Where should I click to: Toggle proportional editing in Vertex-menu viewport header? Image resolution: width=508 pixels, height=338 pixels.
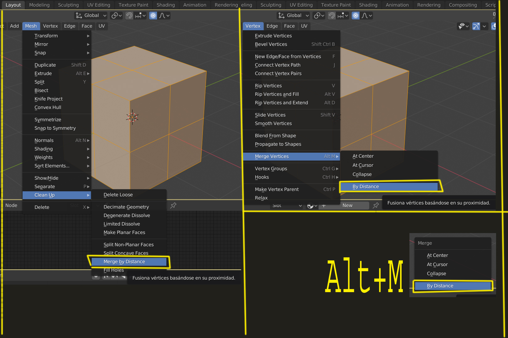[x=355, y=15]
